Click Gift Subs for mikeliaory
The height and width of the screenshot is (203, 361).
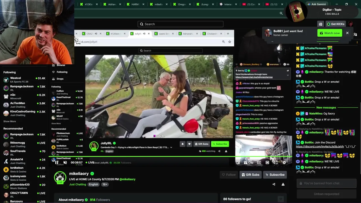tap(250, 175)
